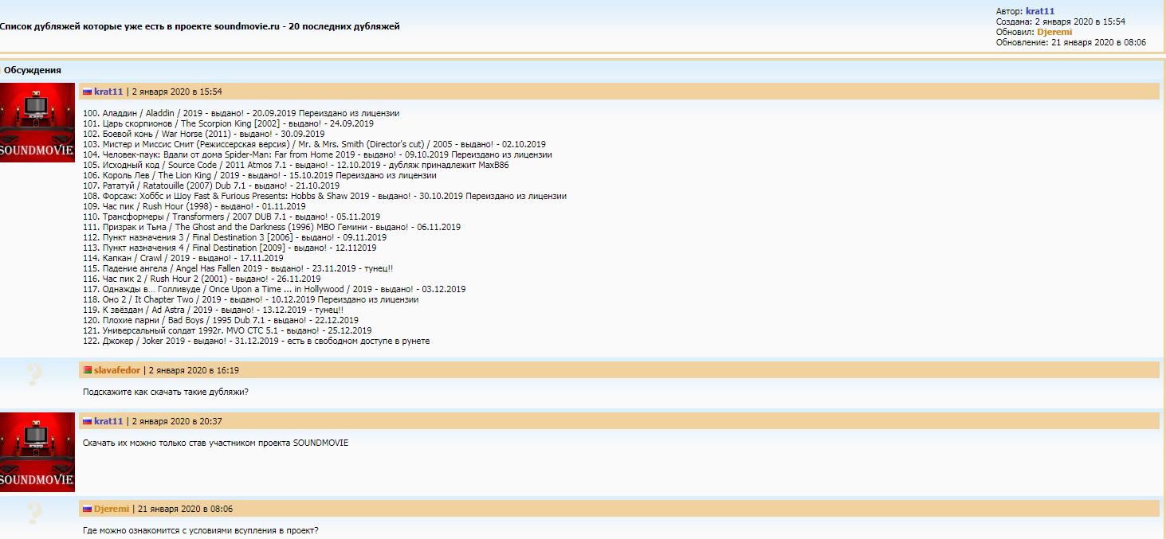The width and height of the screenshot is (1166, 539).
Task: Open the SOUNDMOVIE avatar on the 20:37 reply
Action: 37,451
